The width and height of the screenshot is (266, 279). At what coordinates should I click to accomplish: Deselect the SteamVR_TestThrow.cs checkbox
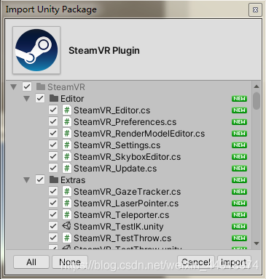53,238
